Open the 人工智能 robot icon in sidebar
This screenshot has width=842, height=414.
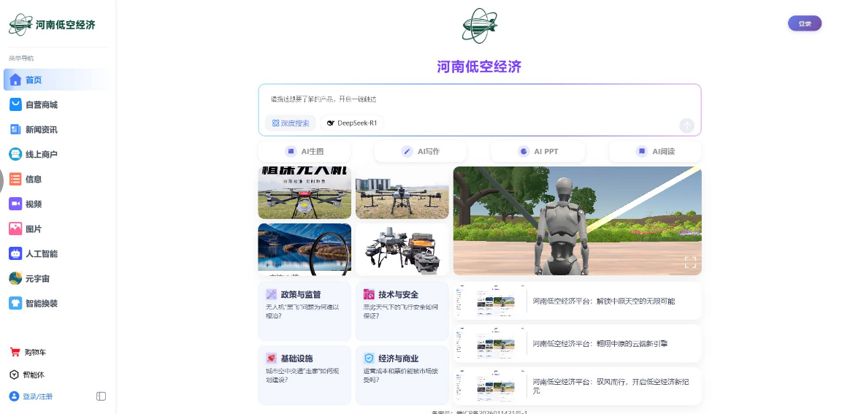[15, 253]
